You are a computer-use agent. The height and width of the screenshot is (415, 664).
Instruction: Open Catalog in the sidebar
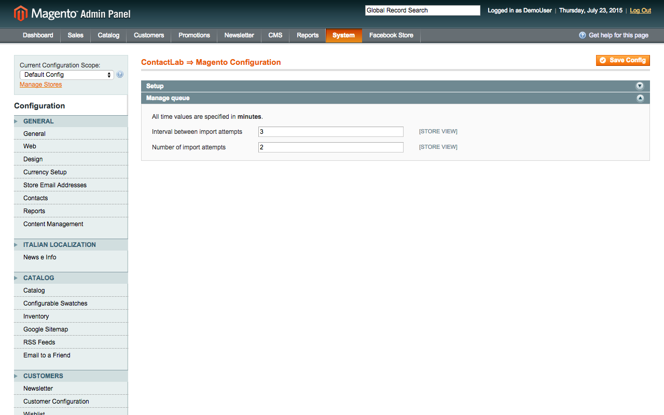pos(71,290)
